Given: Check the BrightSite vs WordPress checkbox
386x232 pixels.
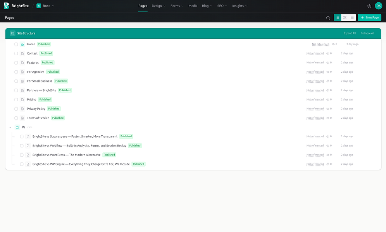Looking at the screenshot, I should point(22,155).
